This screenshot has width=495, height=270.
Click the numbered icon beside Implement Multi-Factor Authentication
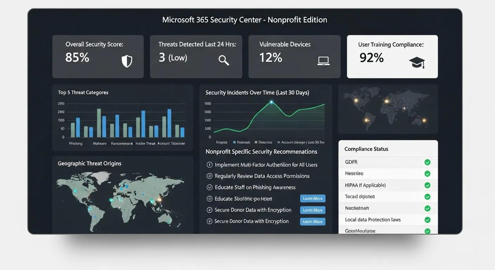tap(209, 165)
